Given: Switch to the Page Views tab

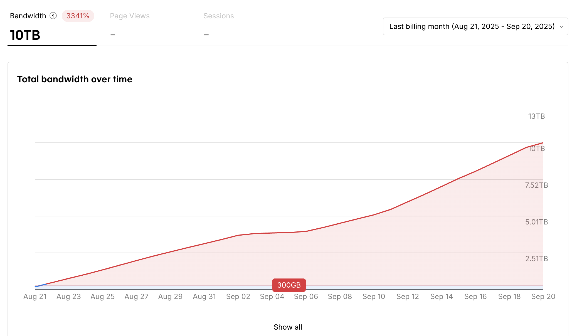Looking at the screenshot, I should coord(130,16).
